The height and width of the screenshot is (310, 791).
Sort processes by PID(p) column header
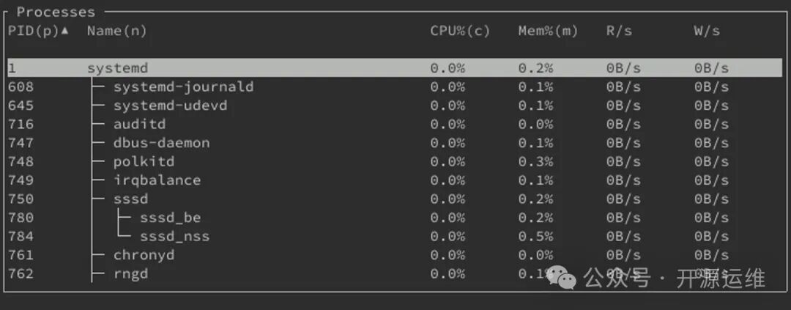pos(33,31)
